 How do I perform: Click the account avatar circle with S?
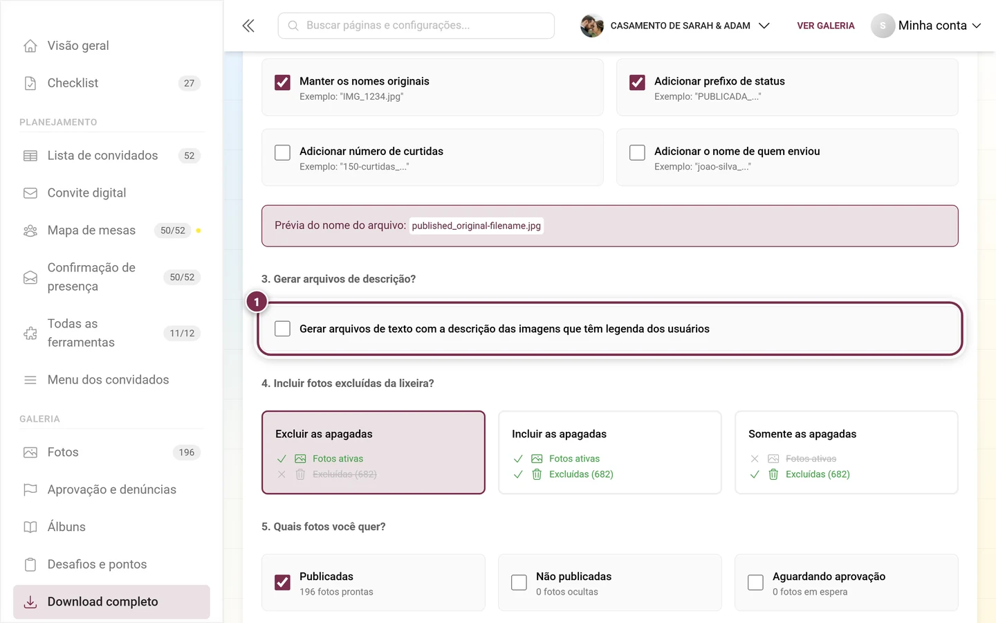coord(883,26)
